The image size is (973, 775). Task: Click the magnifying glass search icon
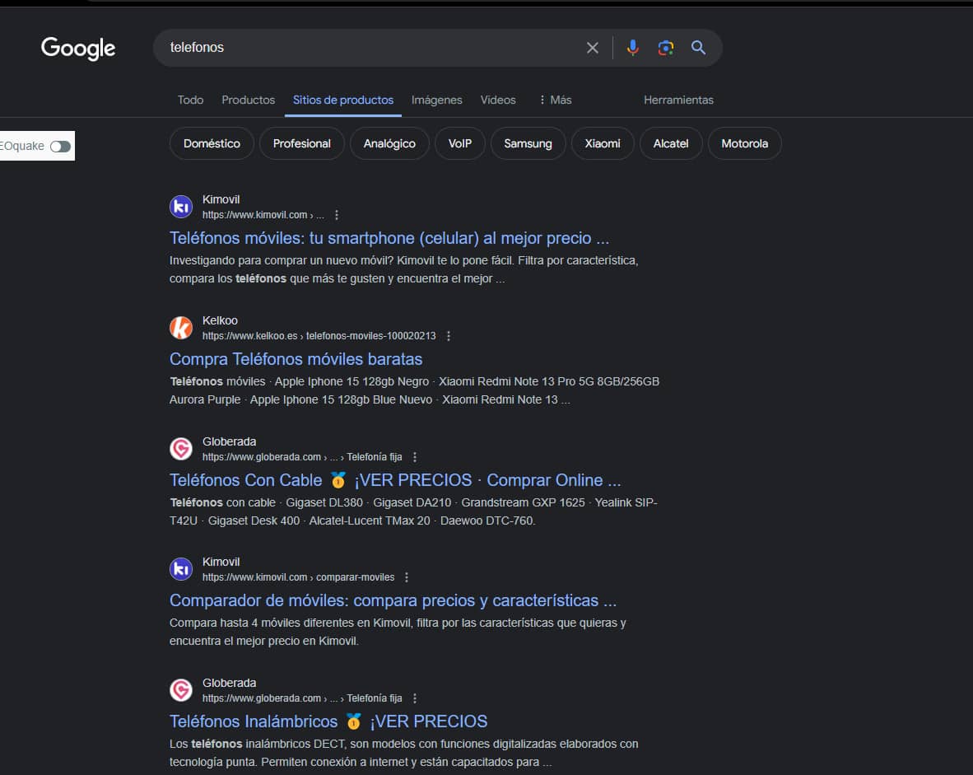699,48
